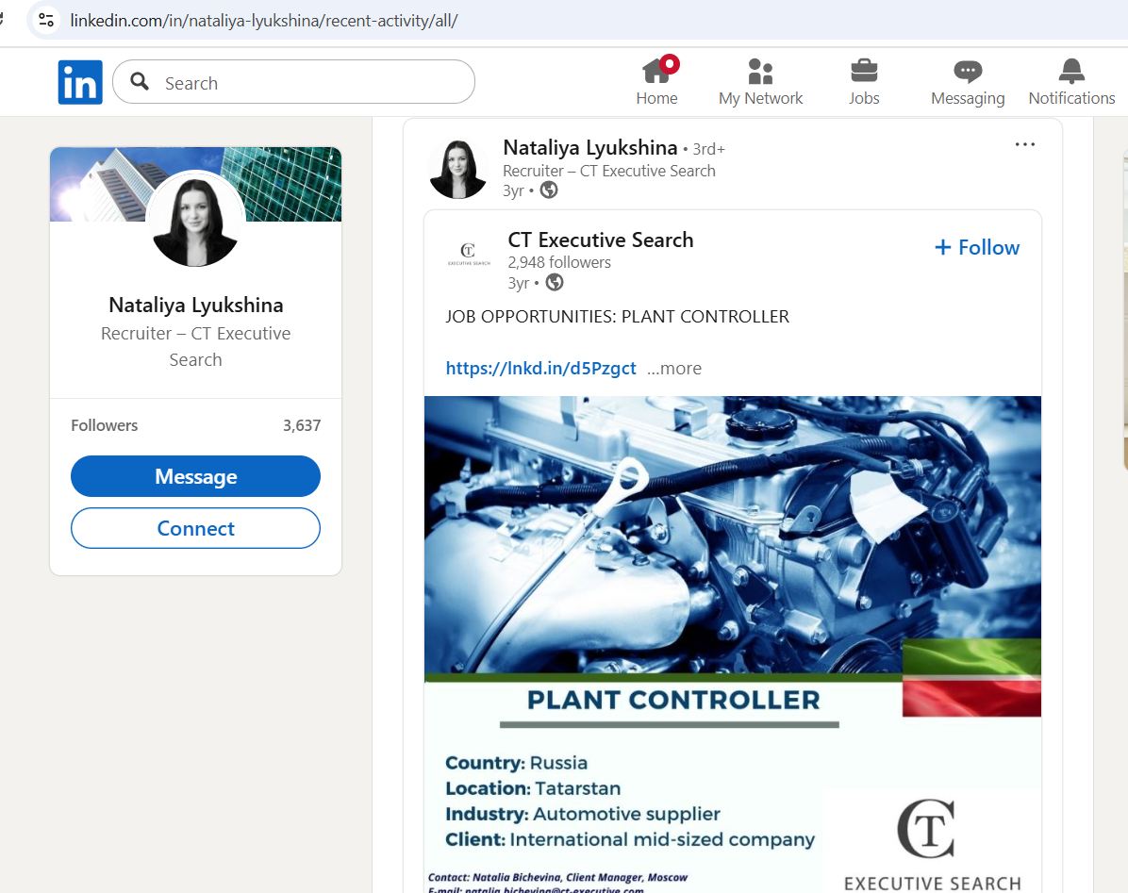Click Nataliya's profile photo in sidebar card
Screen dimensions: 1128x893
click(195, 219)
